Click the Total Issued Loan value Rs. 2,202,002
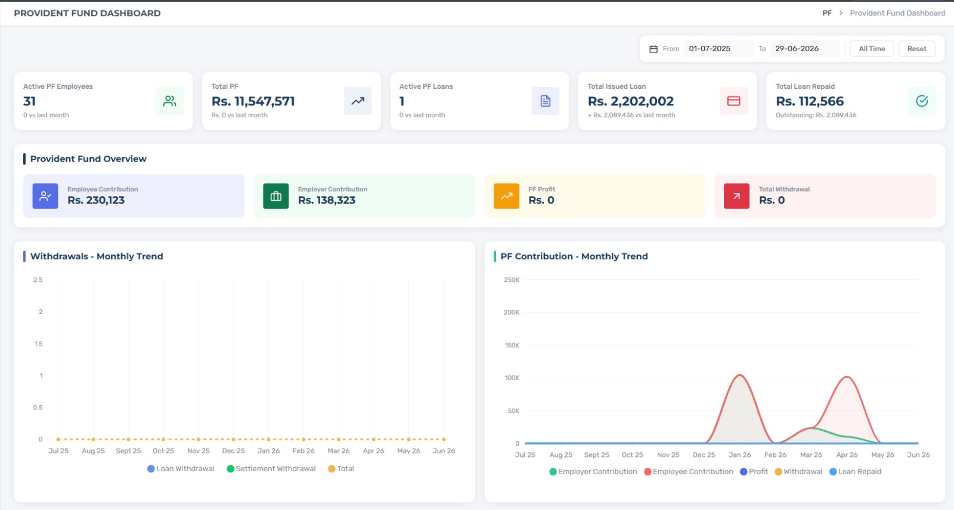 click(631, 101)
